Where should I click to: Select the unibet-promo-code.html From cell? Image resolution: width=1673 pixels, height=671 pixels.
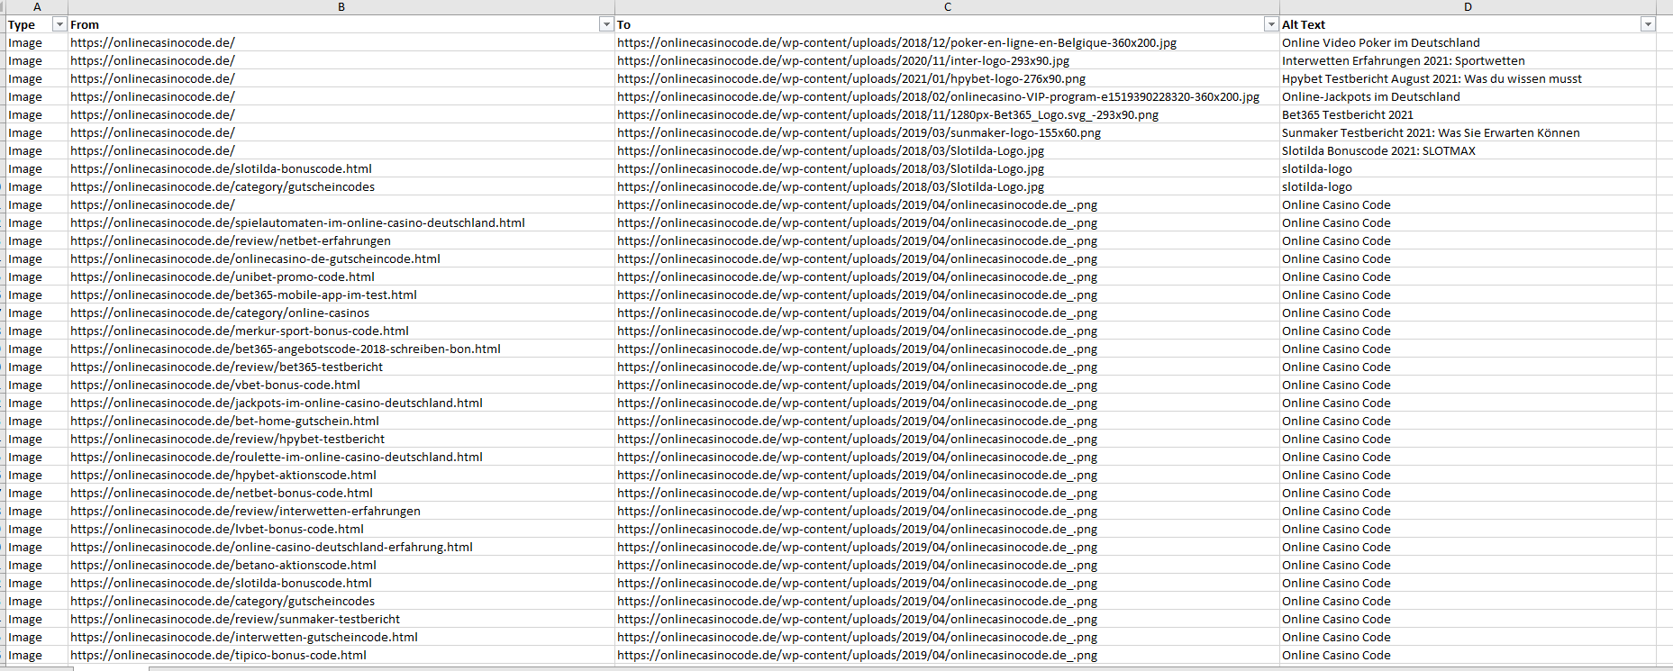pos(223,277)
